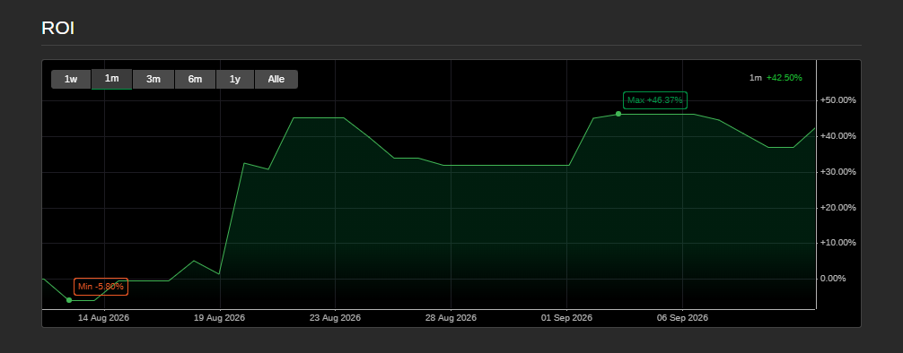Switch chart to 3m range

click(153, 80)
